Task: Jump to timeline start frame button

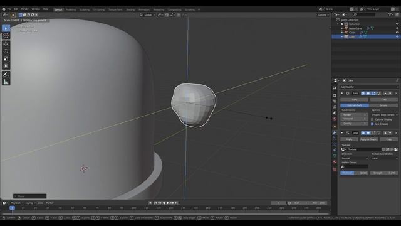Action: point(155,203)
